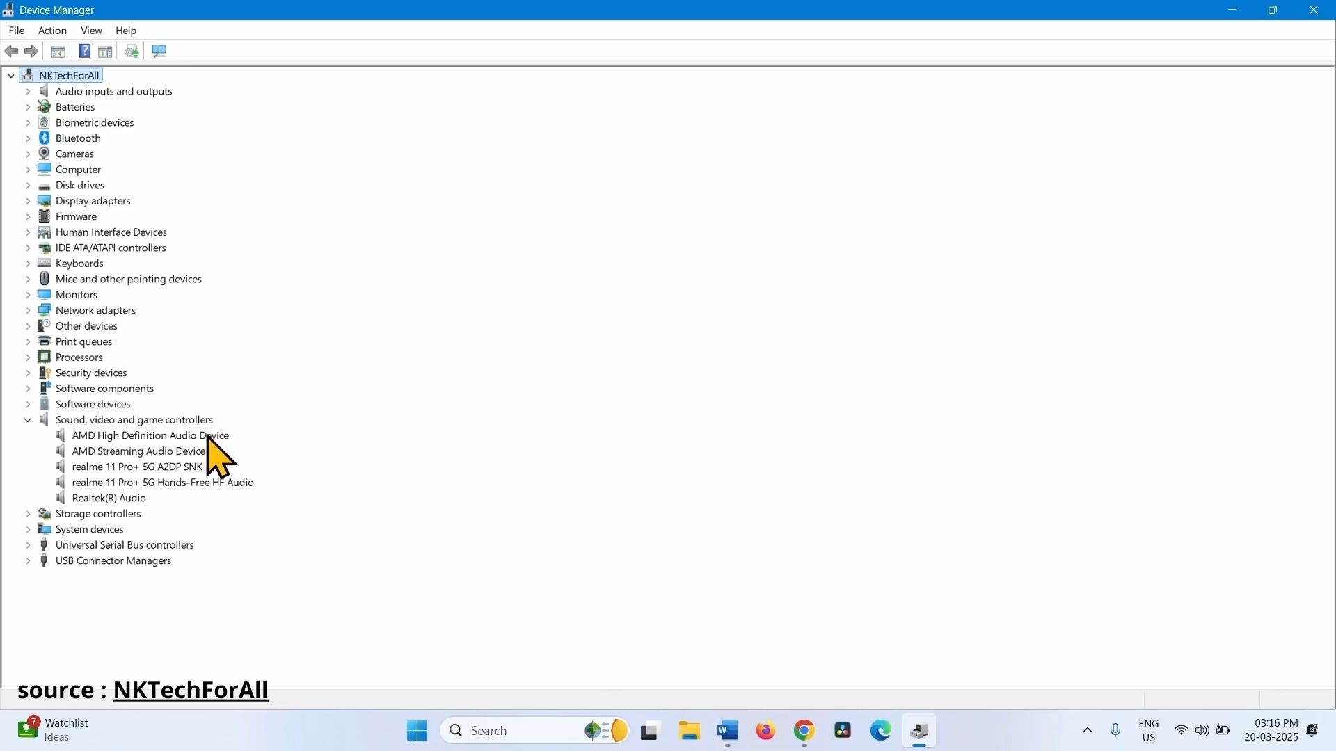Collapse the NKTechForAll root node
The height and width of the screenshot is (751, 1336).
click(x=11, y=76)
